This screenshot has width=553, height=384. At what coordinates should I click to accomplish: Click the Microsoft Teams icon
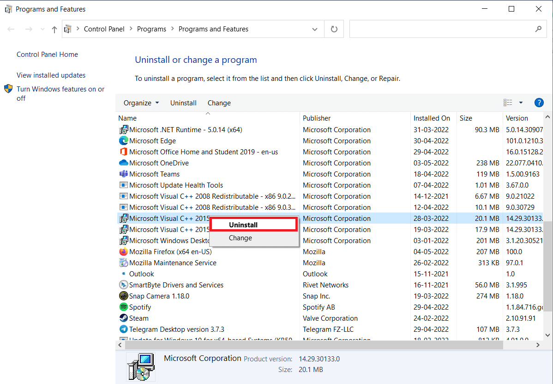coord(123,174)
